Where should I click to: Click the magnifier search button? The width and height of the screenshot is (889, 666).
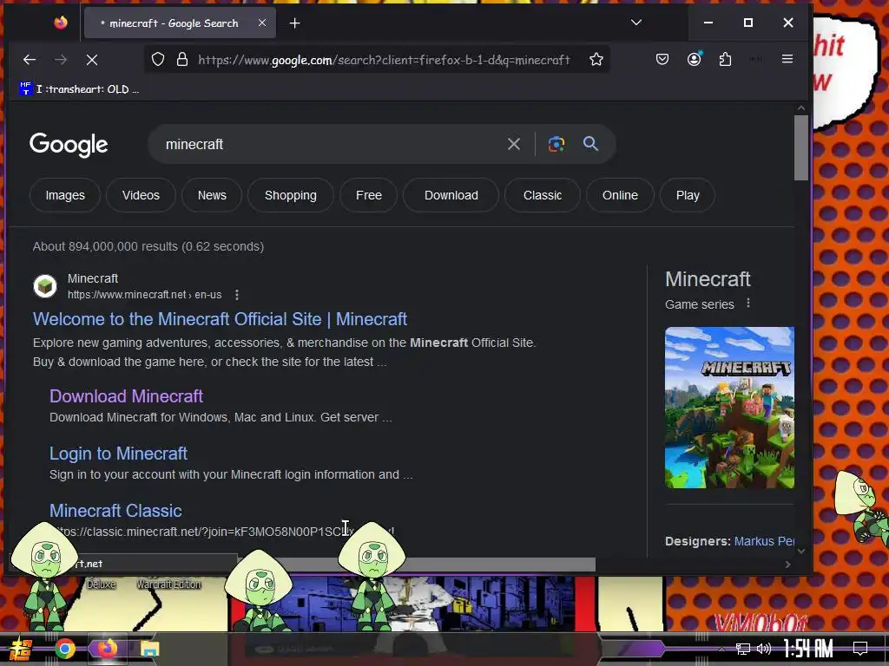point(590,144)
